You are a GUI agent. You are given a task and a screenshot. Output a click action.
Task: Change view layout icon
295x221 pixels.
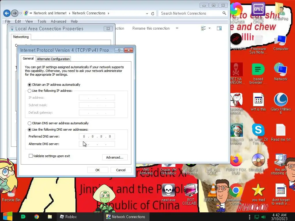[203, 28]
